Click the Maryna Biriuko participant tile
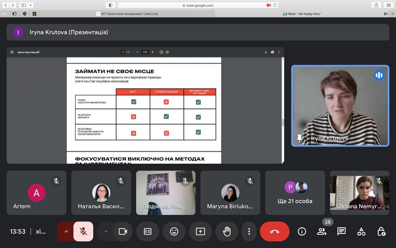Viewport: 396px width, 248px height. pos(230,193)
